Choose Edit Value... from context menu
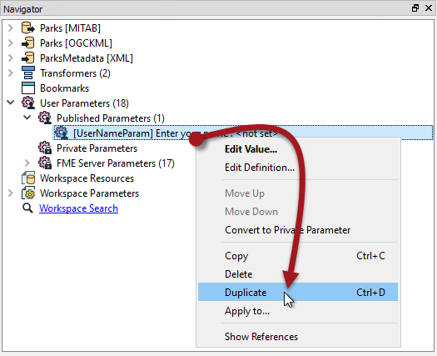 (298, 149)
